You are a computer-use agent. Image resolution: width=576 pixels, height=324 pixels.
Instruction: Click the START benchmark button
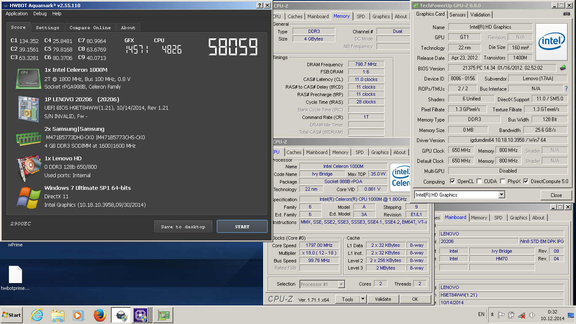click(x=242, y=227)
